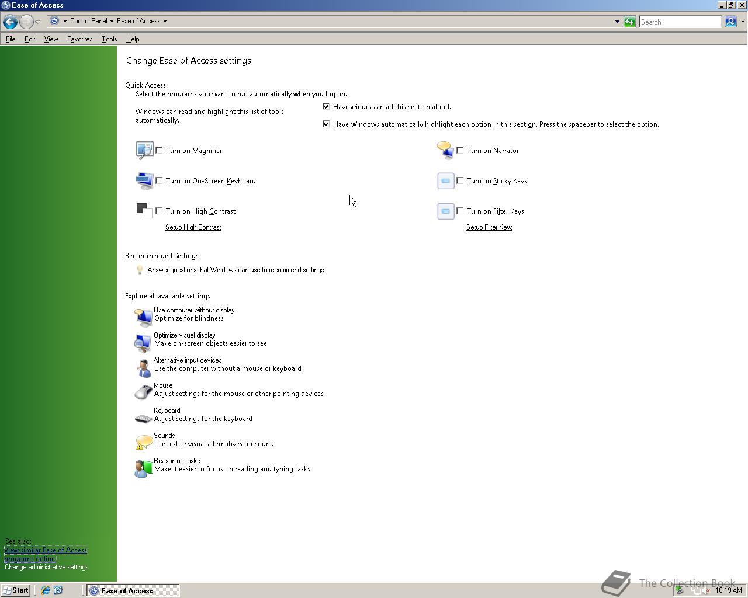Uncheck Have windows read this section aloud
Screen dimensions: 748x598
[326, 106]
